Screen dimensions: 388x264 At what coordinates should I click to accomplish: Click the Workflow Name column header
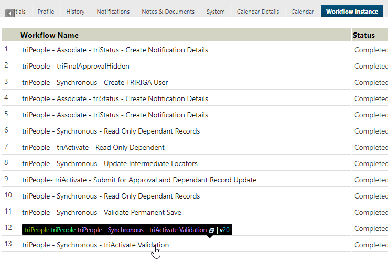click(x=185, y=35)
